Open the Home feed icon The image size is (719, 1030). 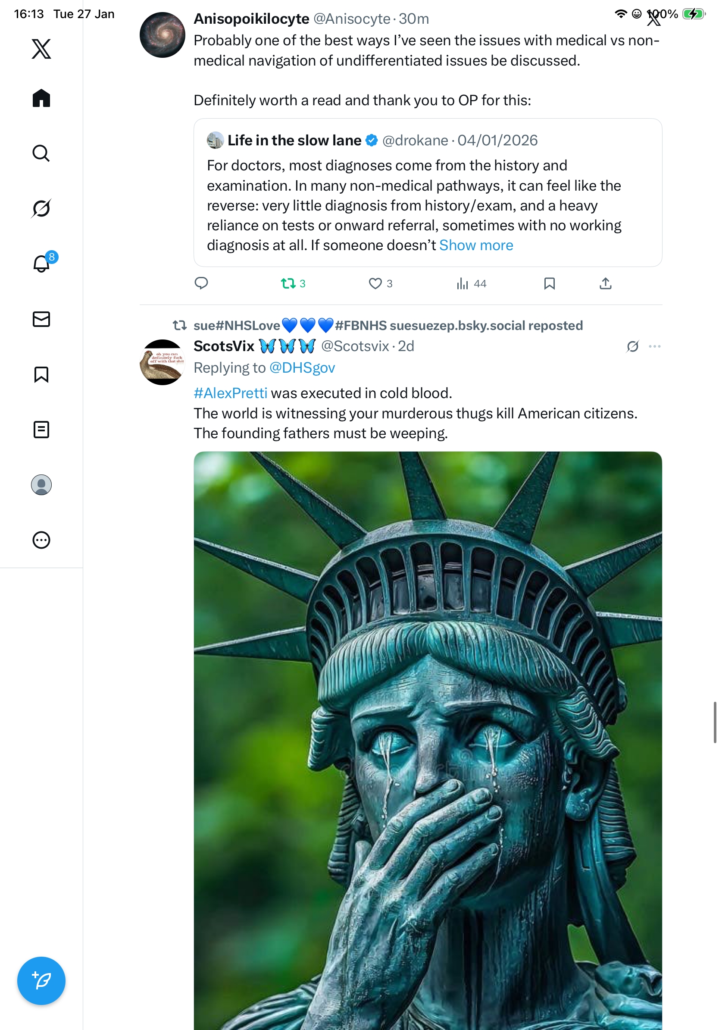point(41,98)
